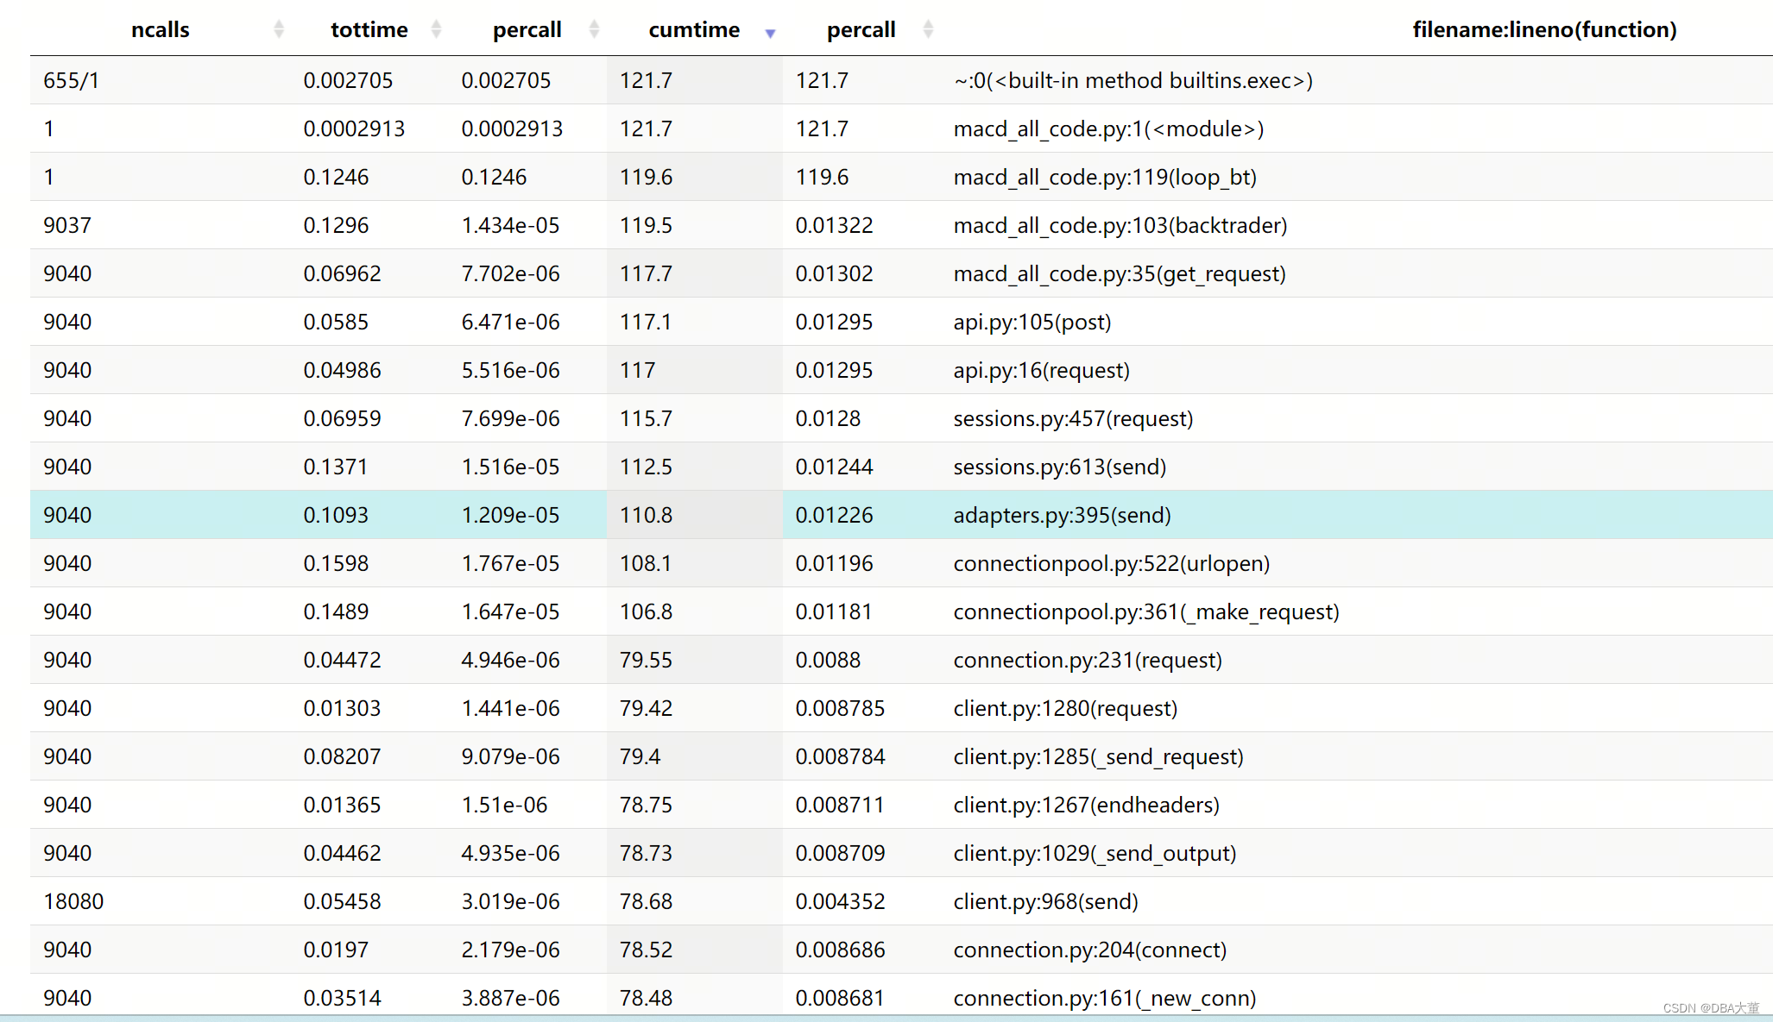Viewport: 1773px width, 1022px height.
Task: Click the sort arrows beside first percall
Action: coord(595,29)
